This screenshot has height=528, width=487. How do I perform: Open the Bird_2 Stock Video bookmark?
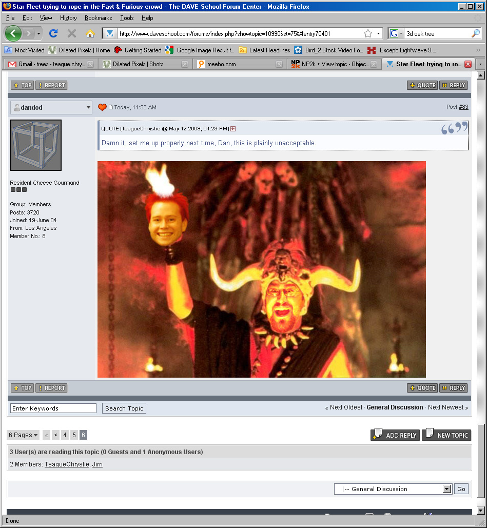[328, 50]
